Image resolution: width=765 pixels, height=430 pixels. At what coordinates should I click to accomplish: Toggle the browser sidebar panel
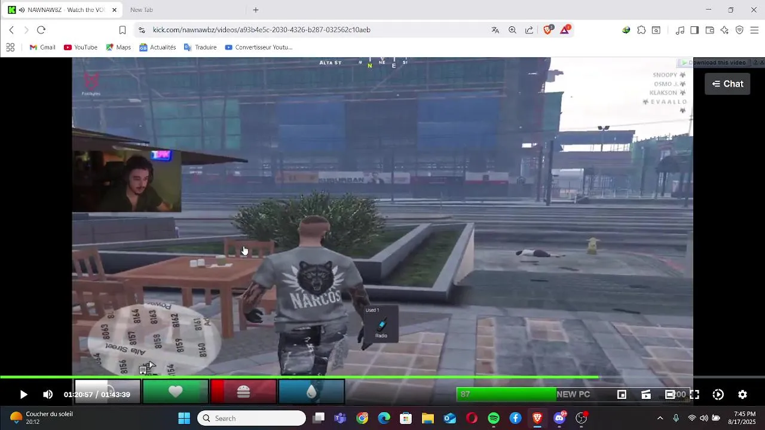coord(694,30)
